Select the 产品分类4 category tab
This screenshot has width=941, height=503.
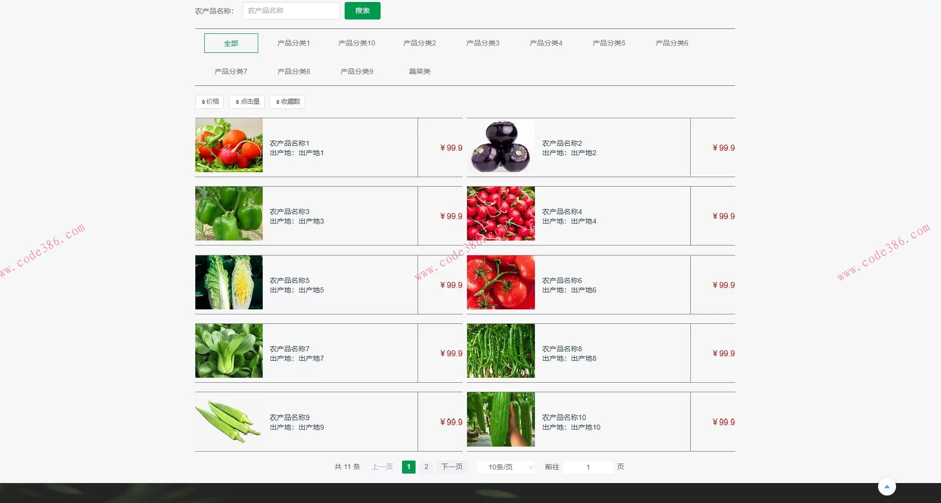pos(546,43)
